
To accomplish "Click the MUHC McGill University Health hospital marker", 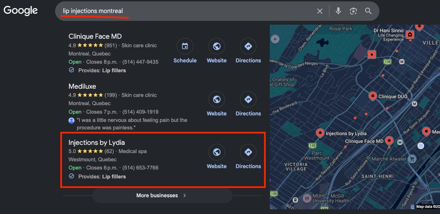I will pos(306,198).
